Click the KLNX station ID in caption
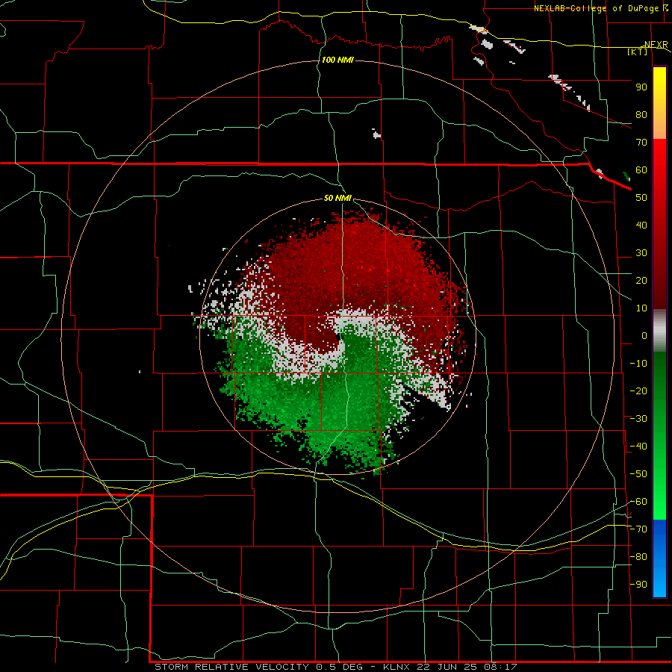This screenshot has width=672, height=672. click(x=396, y=667)
